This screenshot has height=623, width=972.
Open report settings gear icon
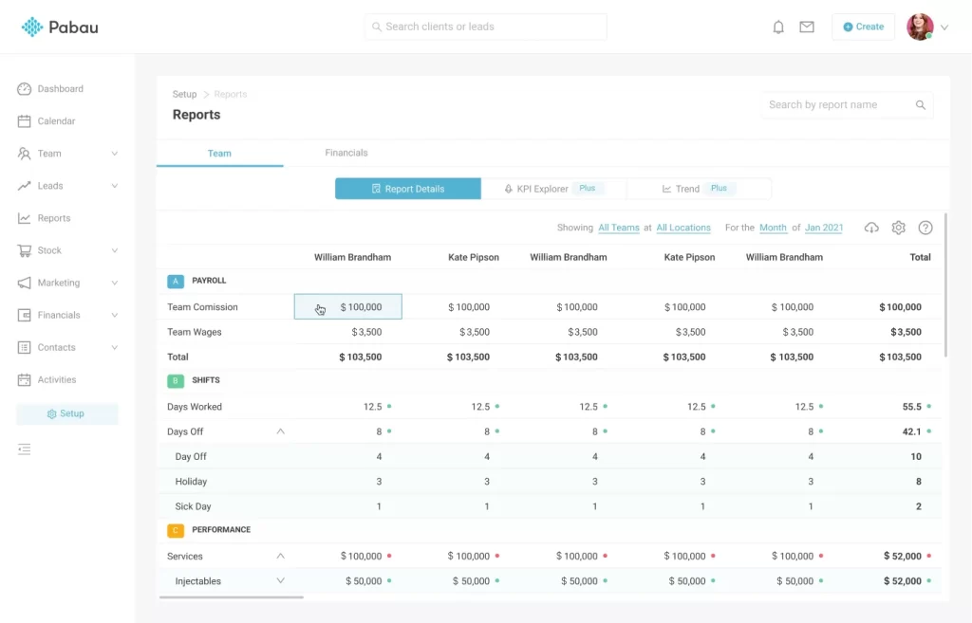tap(899, 228)
